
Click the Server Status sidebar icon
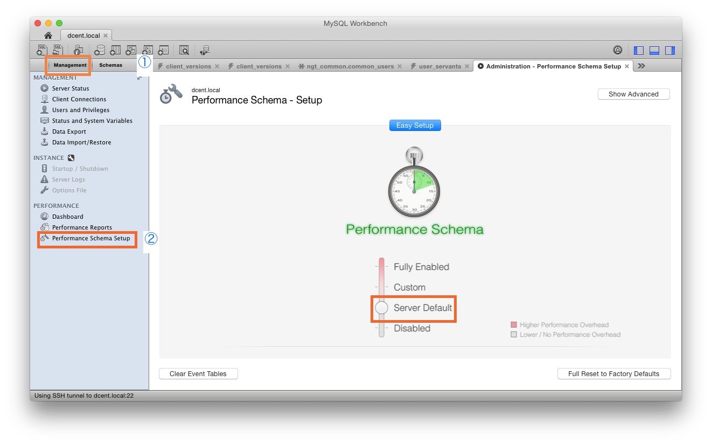(45, 88)
